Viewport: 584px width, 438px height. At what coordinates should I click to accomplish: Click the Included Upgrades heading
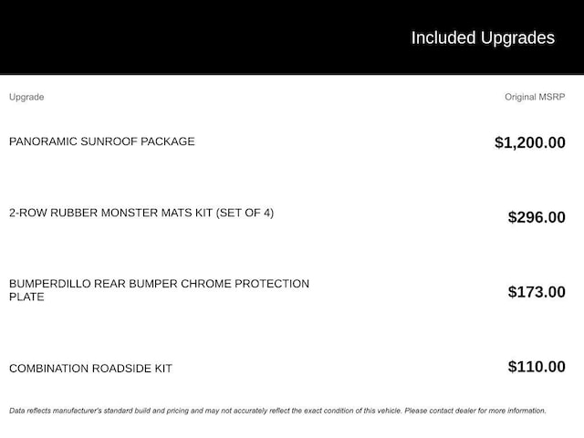[483, 38]
